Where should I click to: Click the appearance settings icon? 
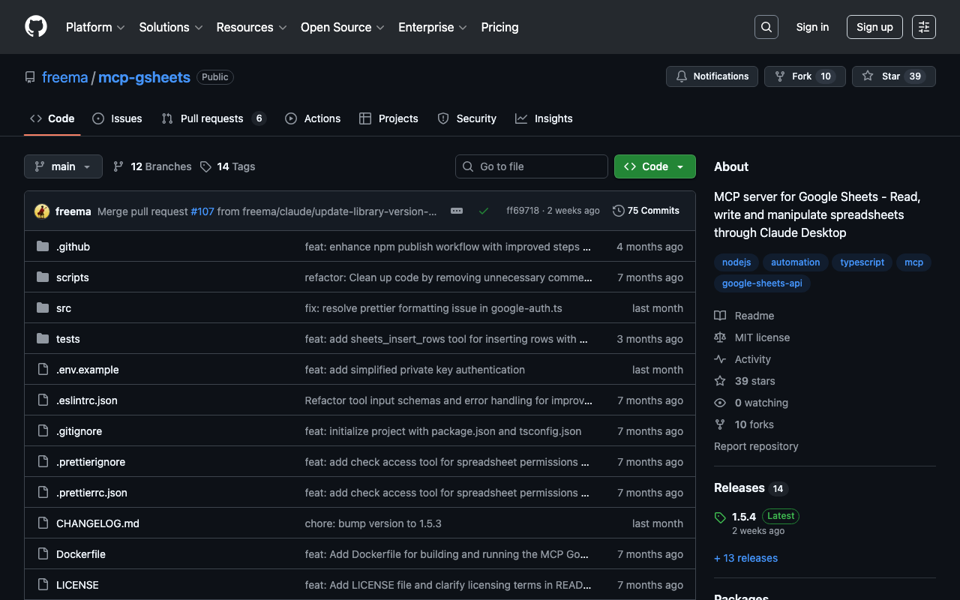[923, 27]
